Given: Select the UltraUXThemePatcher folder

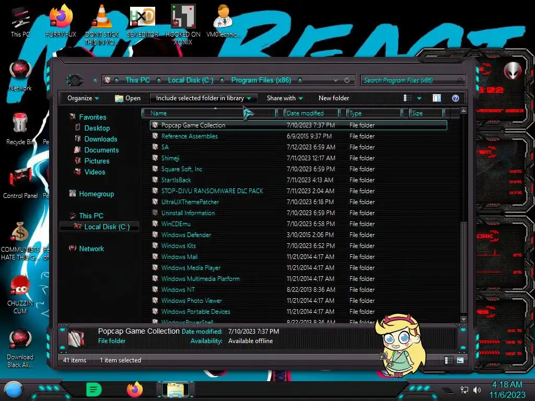Looking at the screenshot, I should pos(298,202).
